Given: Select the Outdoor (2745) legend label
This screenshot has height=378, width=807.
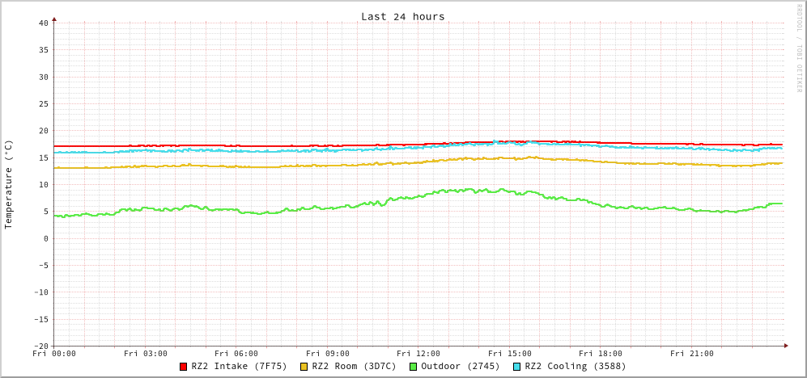Looking at the screenshot, I should click(x=460, y=366).
